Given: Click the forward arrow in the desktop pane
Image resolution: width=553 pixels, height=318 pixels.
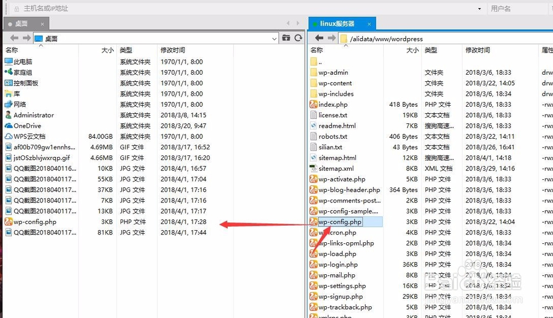Looking at the screenshot, I should (27, 38).
